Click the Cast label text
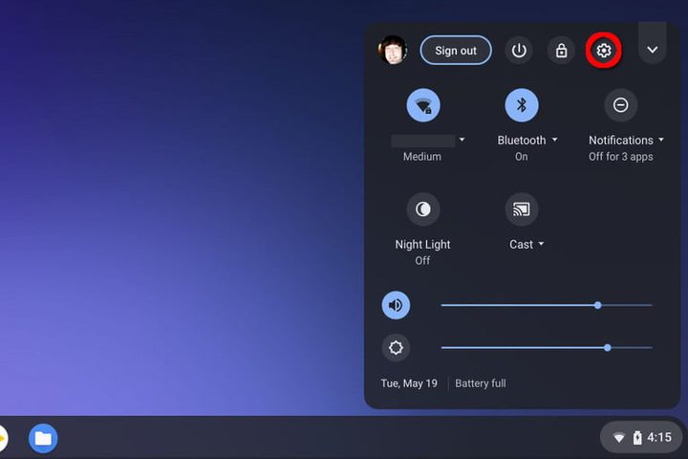The height and width of the screenshot is (459, 688). pos(522,244)
